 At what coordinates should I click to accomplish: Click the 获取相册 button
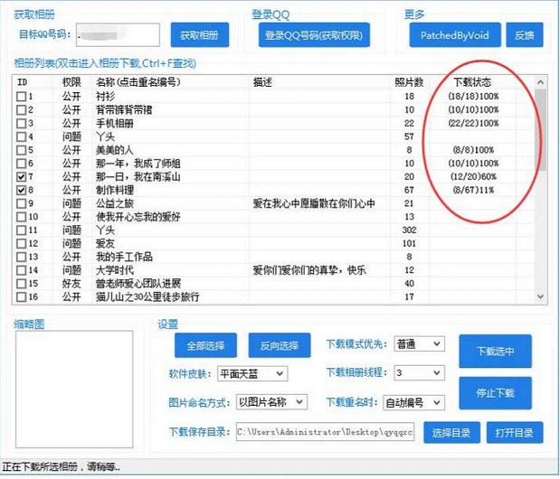tap(200, 35)
